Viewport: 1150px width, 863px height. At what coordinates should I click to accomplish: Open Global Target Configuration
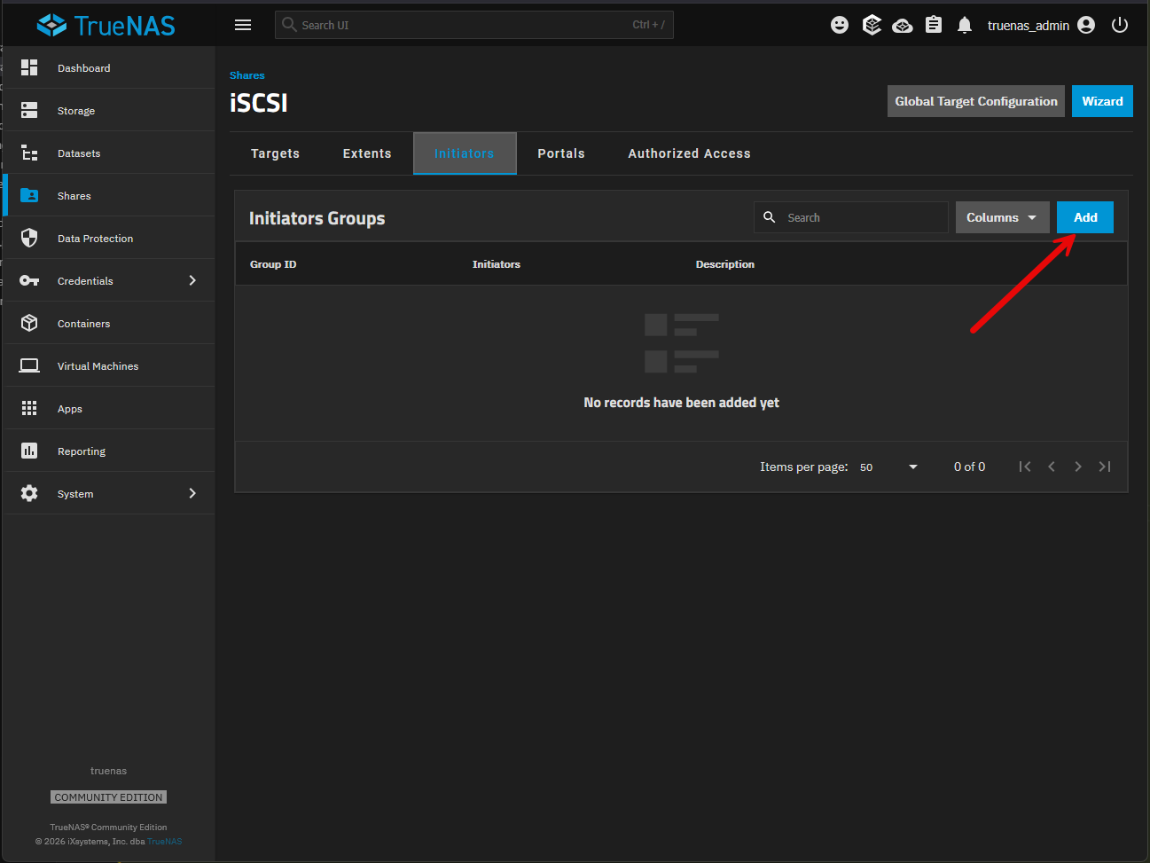(x=976, y=101)
